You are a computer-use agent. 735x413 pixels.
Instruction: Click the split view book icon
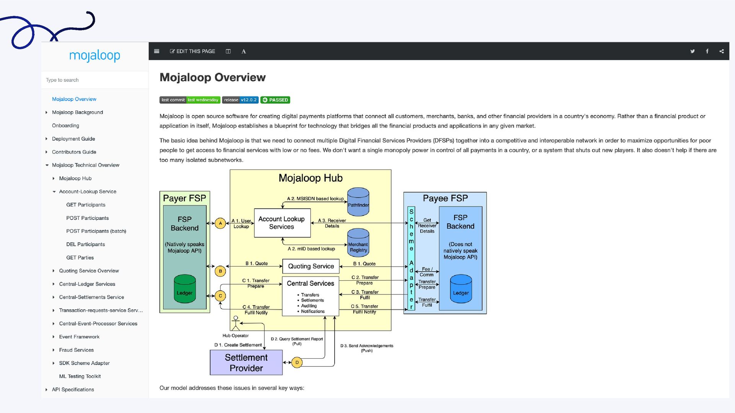[x=228, y=51]
